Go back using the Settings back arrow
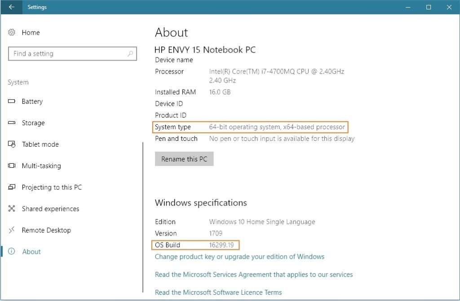Viewport: 460px width, 301px height. pyautogui.click(x=11, y=7)
